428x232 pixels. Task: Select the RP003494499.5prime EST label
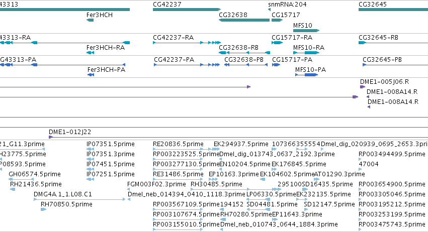coord(392,154)
